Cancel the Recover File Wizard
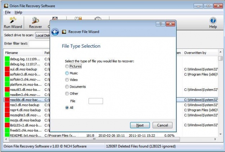This screenshot has height=152, width=225. pos(162,125)
